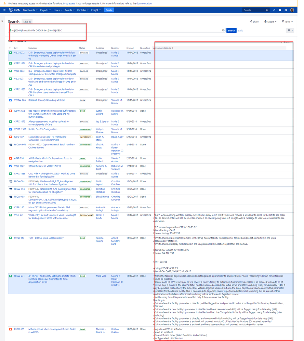
Task: Click the Share icon button
Action: pyautogui.click(x=254, y=22)
